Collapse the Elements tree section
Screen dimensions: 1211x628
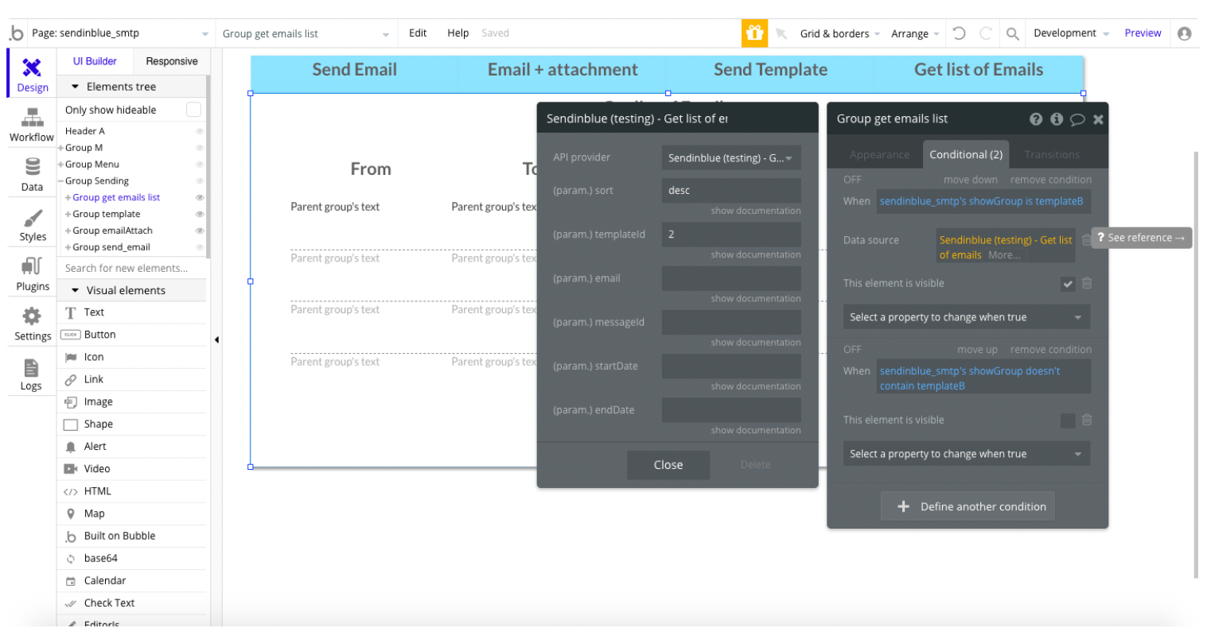(75, 87)
